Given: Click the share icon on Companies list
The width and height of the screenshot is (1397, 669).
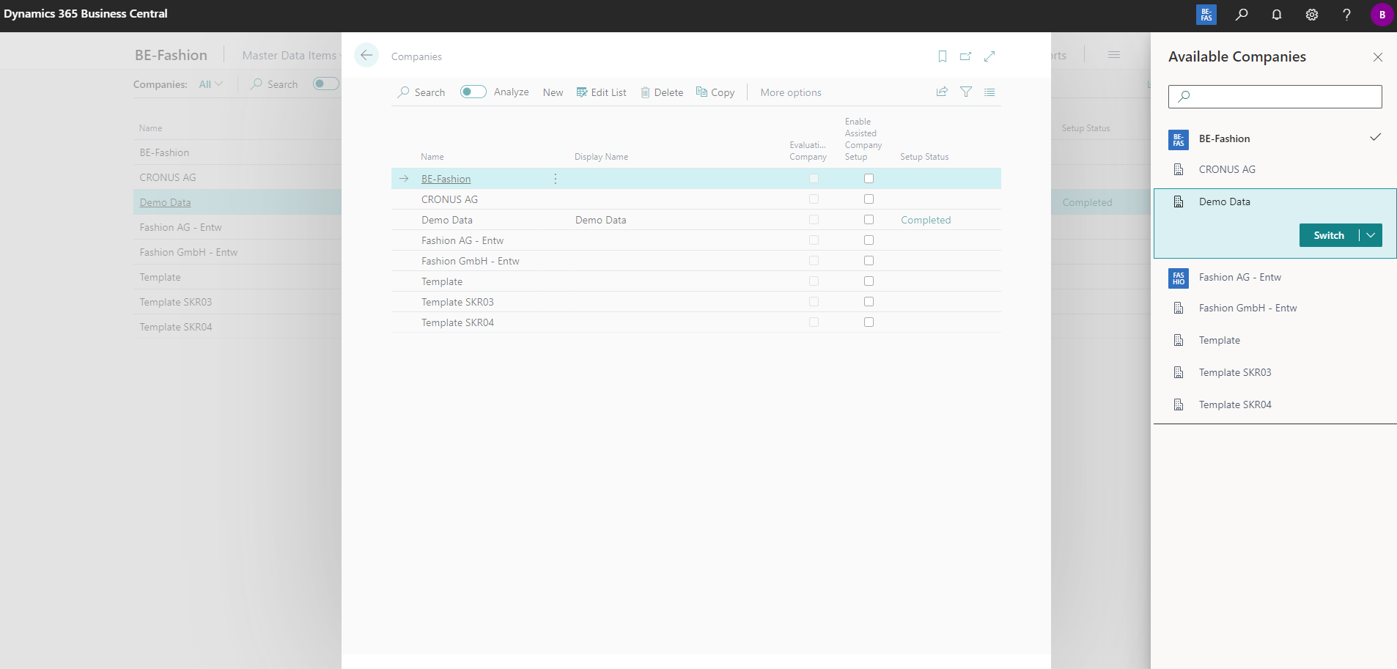Looking at the screenshot, I should 940,92.
